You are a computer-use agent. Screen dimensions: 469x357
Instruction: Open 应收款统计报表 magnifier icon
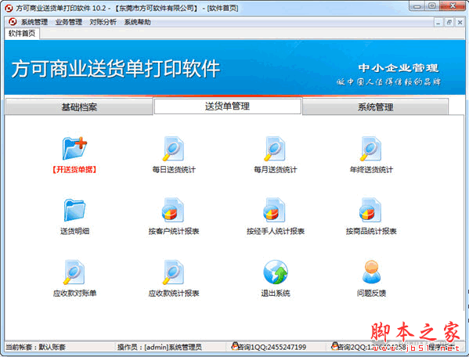[173, 272]
